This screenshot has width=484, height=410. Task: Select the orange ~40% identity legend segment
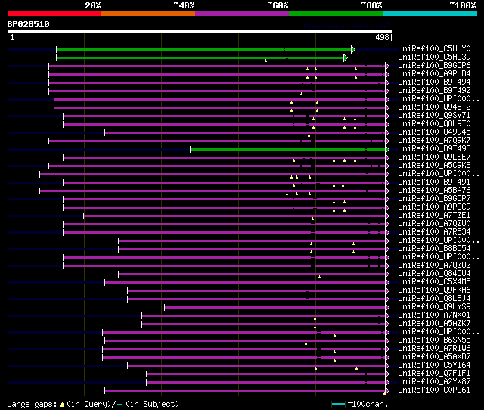(148, 14)
